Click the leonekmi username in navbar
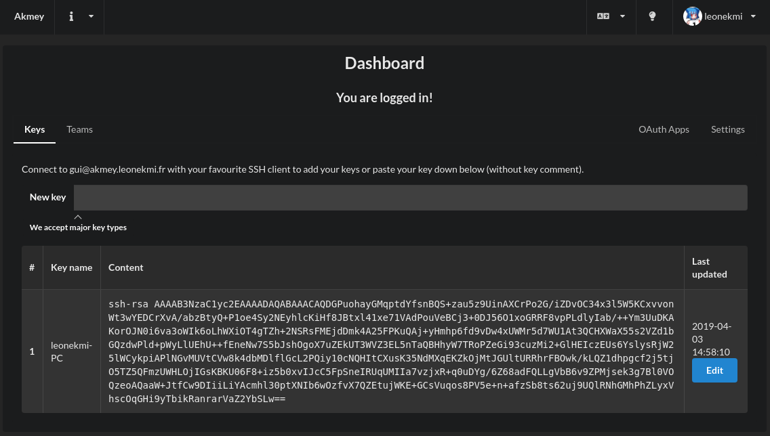The image size is (770, 436). [723, 16]
